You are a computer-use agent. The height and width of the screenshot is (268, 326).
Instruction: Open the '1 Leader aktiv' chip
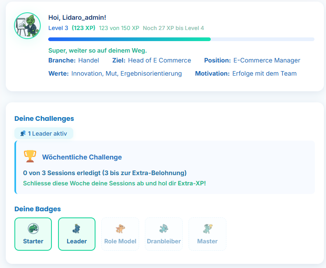44,133
